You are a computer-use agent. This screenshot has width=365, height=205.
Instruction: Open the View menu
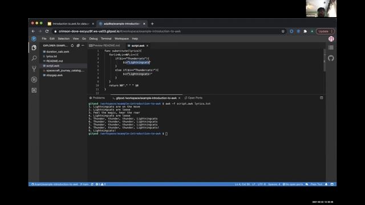pos(76,39)
